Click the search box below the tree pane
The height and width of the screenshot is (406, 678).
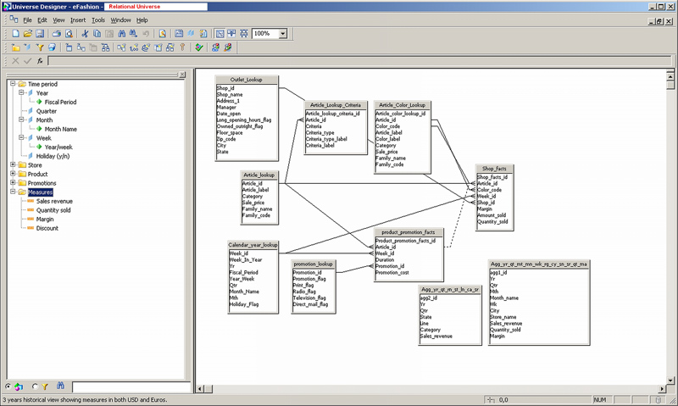131,387
